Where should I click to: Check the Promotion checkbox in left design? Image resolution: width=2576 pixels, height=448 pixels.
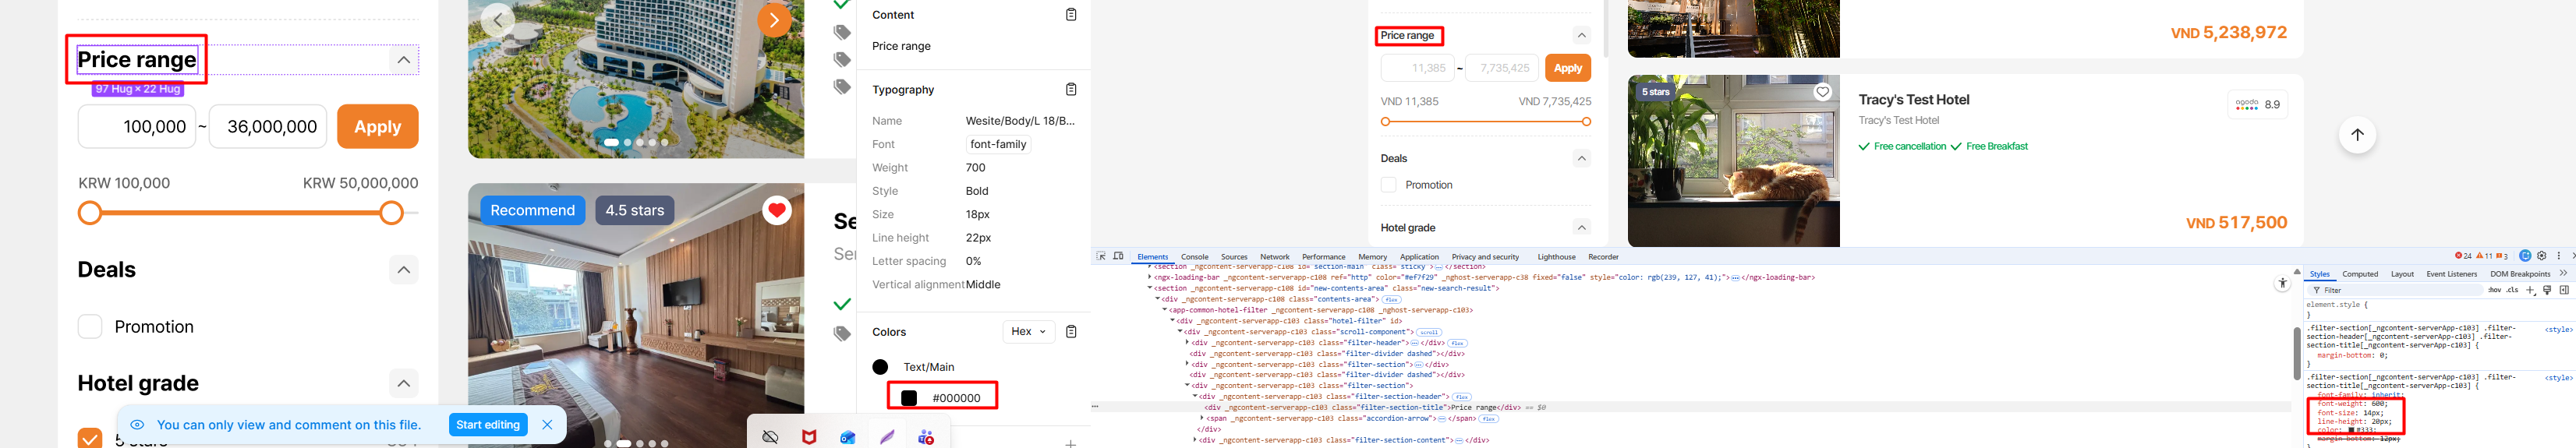coord(90,327)
